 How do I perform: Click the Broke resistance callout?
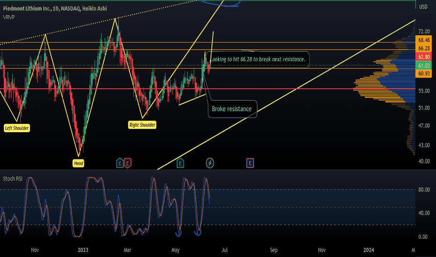tap(232, 109)
